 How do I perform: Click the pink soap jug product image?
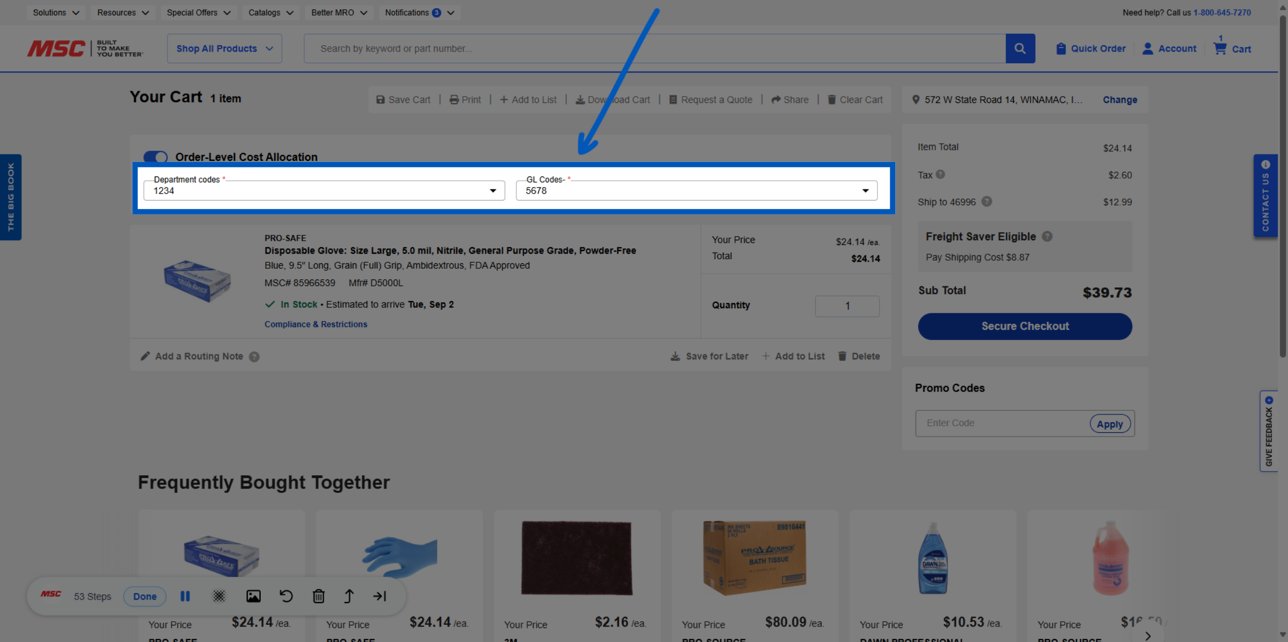[1110, 557]
